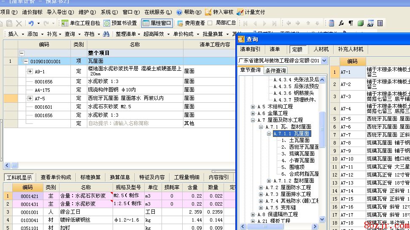Image resolution: width=410 pixels, height=230 pixels.
Task: Open the 广东省建筑与装饰工程综合定额 dropdown
Action: [324, 61]
